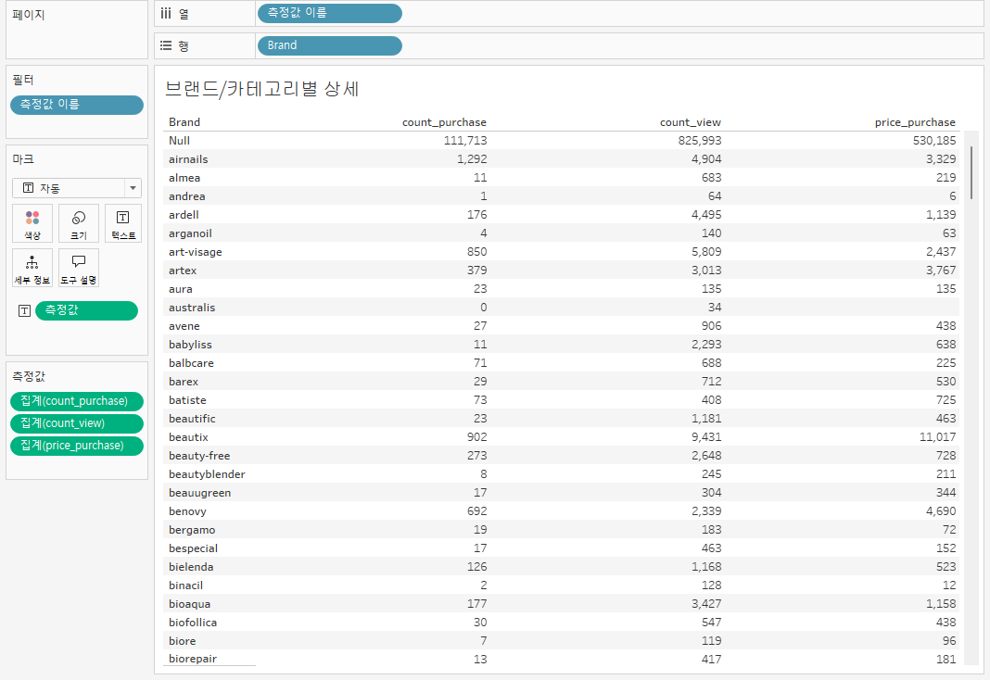
Task: Select the Null brand row label
Action: coord(179,141)
